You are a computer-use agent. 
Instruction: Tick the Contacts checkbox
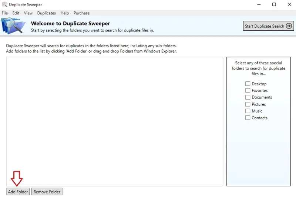tap(248, 118)
